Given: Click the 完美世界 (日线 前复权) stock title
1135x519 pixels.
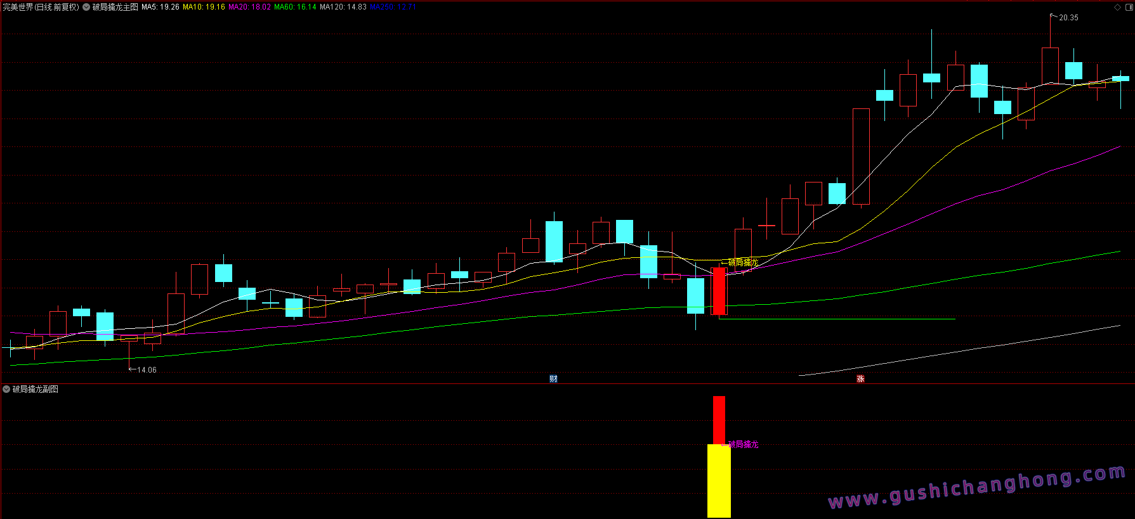Looking at the screenshot, I should pyautogui.click(x=41, y=7).
